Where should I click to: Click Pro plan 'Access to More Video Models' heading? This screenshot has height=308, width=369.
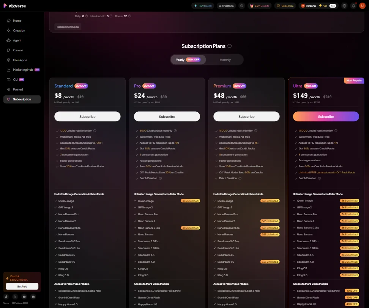[151, 284]
